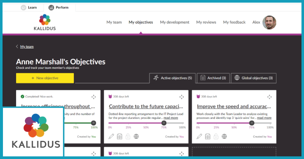
Task: Show Active objectives (5) tab
Action: [x=172, y=78]
